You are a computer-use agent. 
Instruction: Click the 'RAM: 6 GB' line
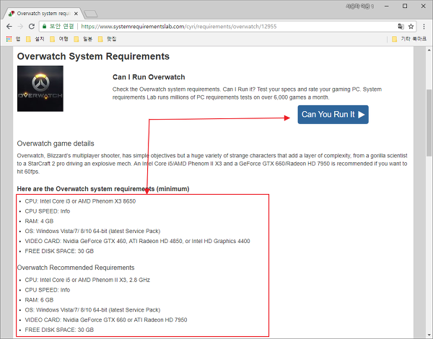point(39,300)
